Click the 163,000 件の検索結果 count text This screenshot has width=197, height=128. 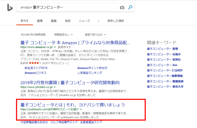point(33,35)
